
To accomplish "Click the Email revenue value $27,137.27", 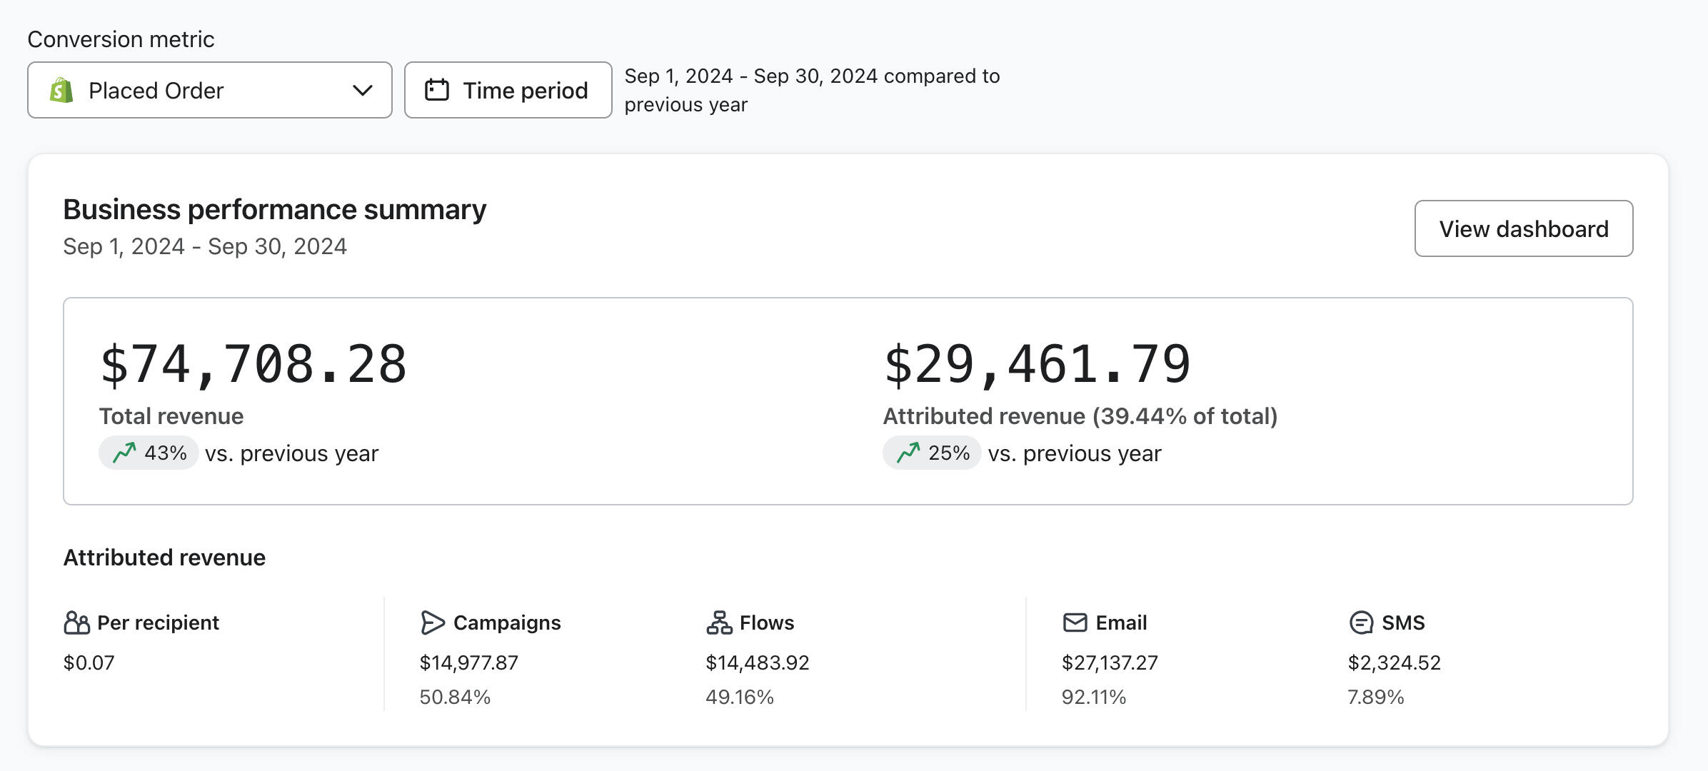I will click(1110, 663).
